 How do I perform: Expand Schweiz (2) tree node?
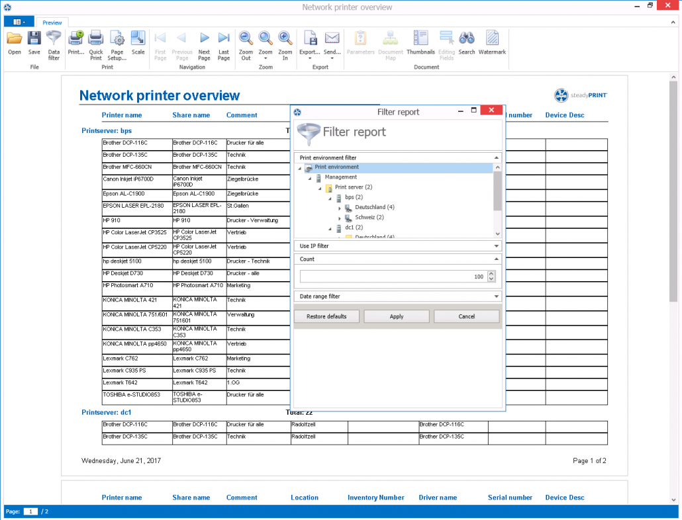point(340,218)
